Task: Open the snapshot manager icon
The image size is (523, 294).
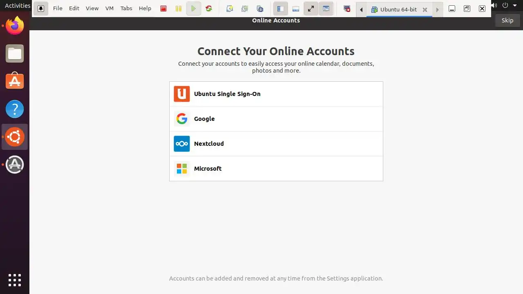Action: (x=260, y=9)
